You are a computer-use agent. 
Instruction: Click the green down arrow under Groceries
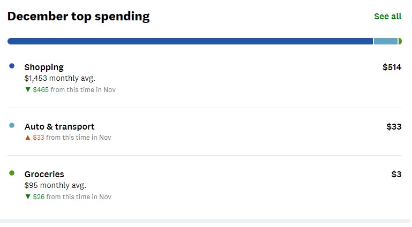click(x=28, y=197)
